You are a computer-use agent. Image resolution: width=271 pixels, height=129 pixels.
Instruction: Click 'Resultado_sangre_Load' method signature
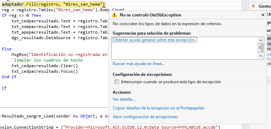pos(55,116)
